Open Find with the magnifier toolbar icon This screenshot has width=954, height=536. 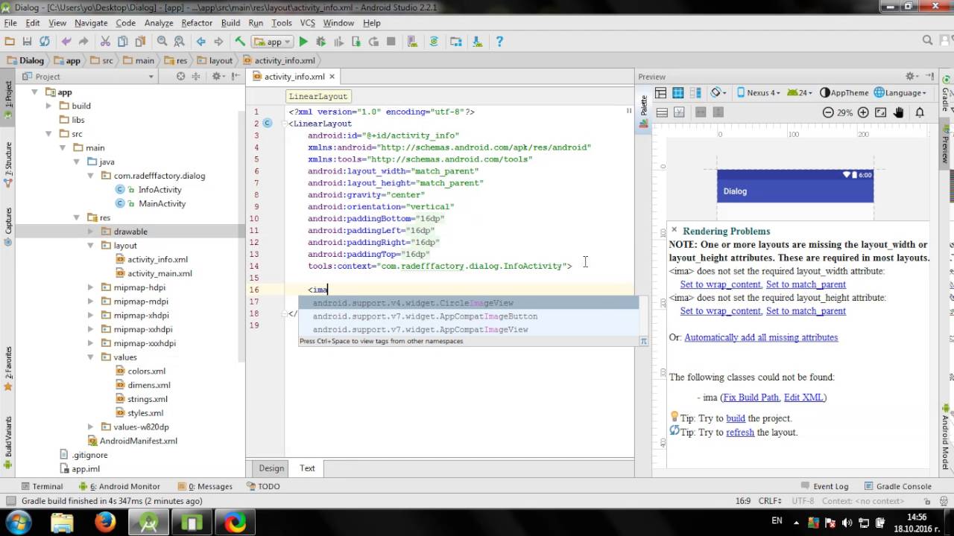162,42
